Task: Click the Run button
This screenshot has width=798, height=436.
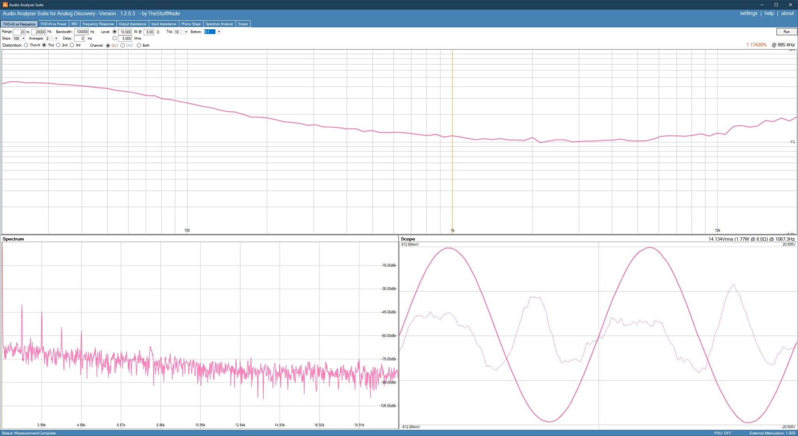Action: pyautogui.click(x=786, y=32)
